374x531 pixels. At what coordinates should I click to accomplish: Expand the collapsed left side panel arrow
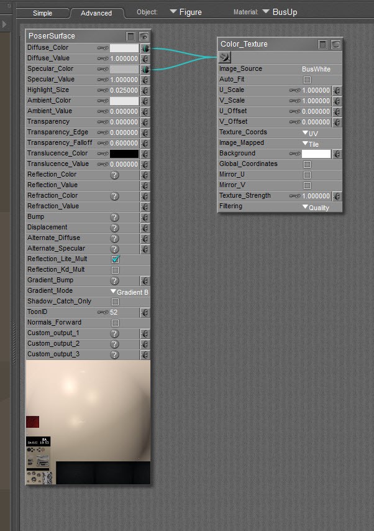coord(4,24)
